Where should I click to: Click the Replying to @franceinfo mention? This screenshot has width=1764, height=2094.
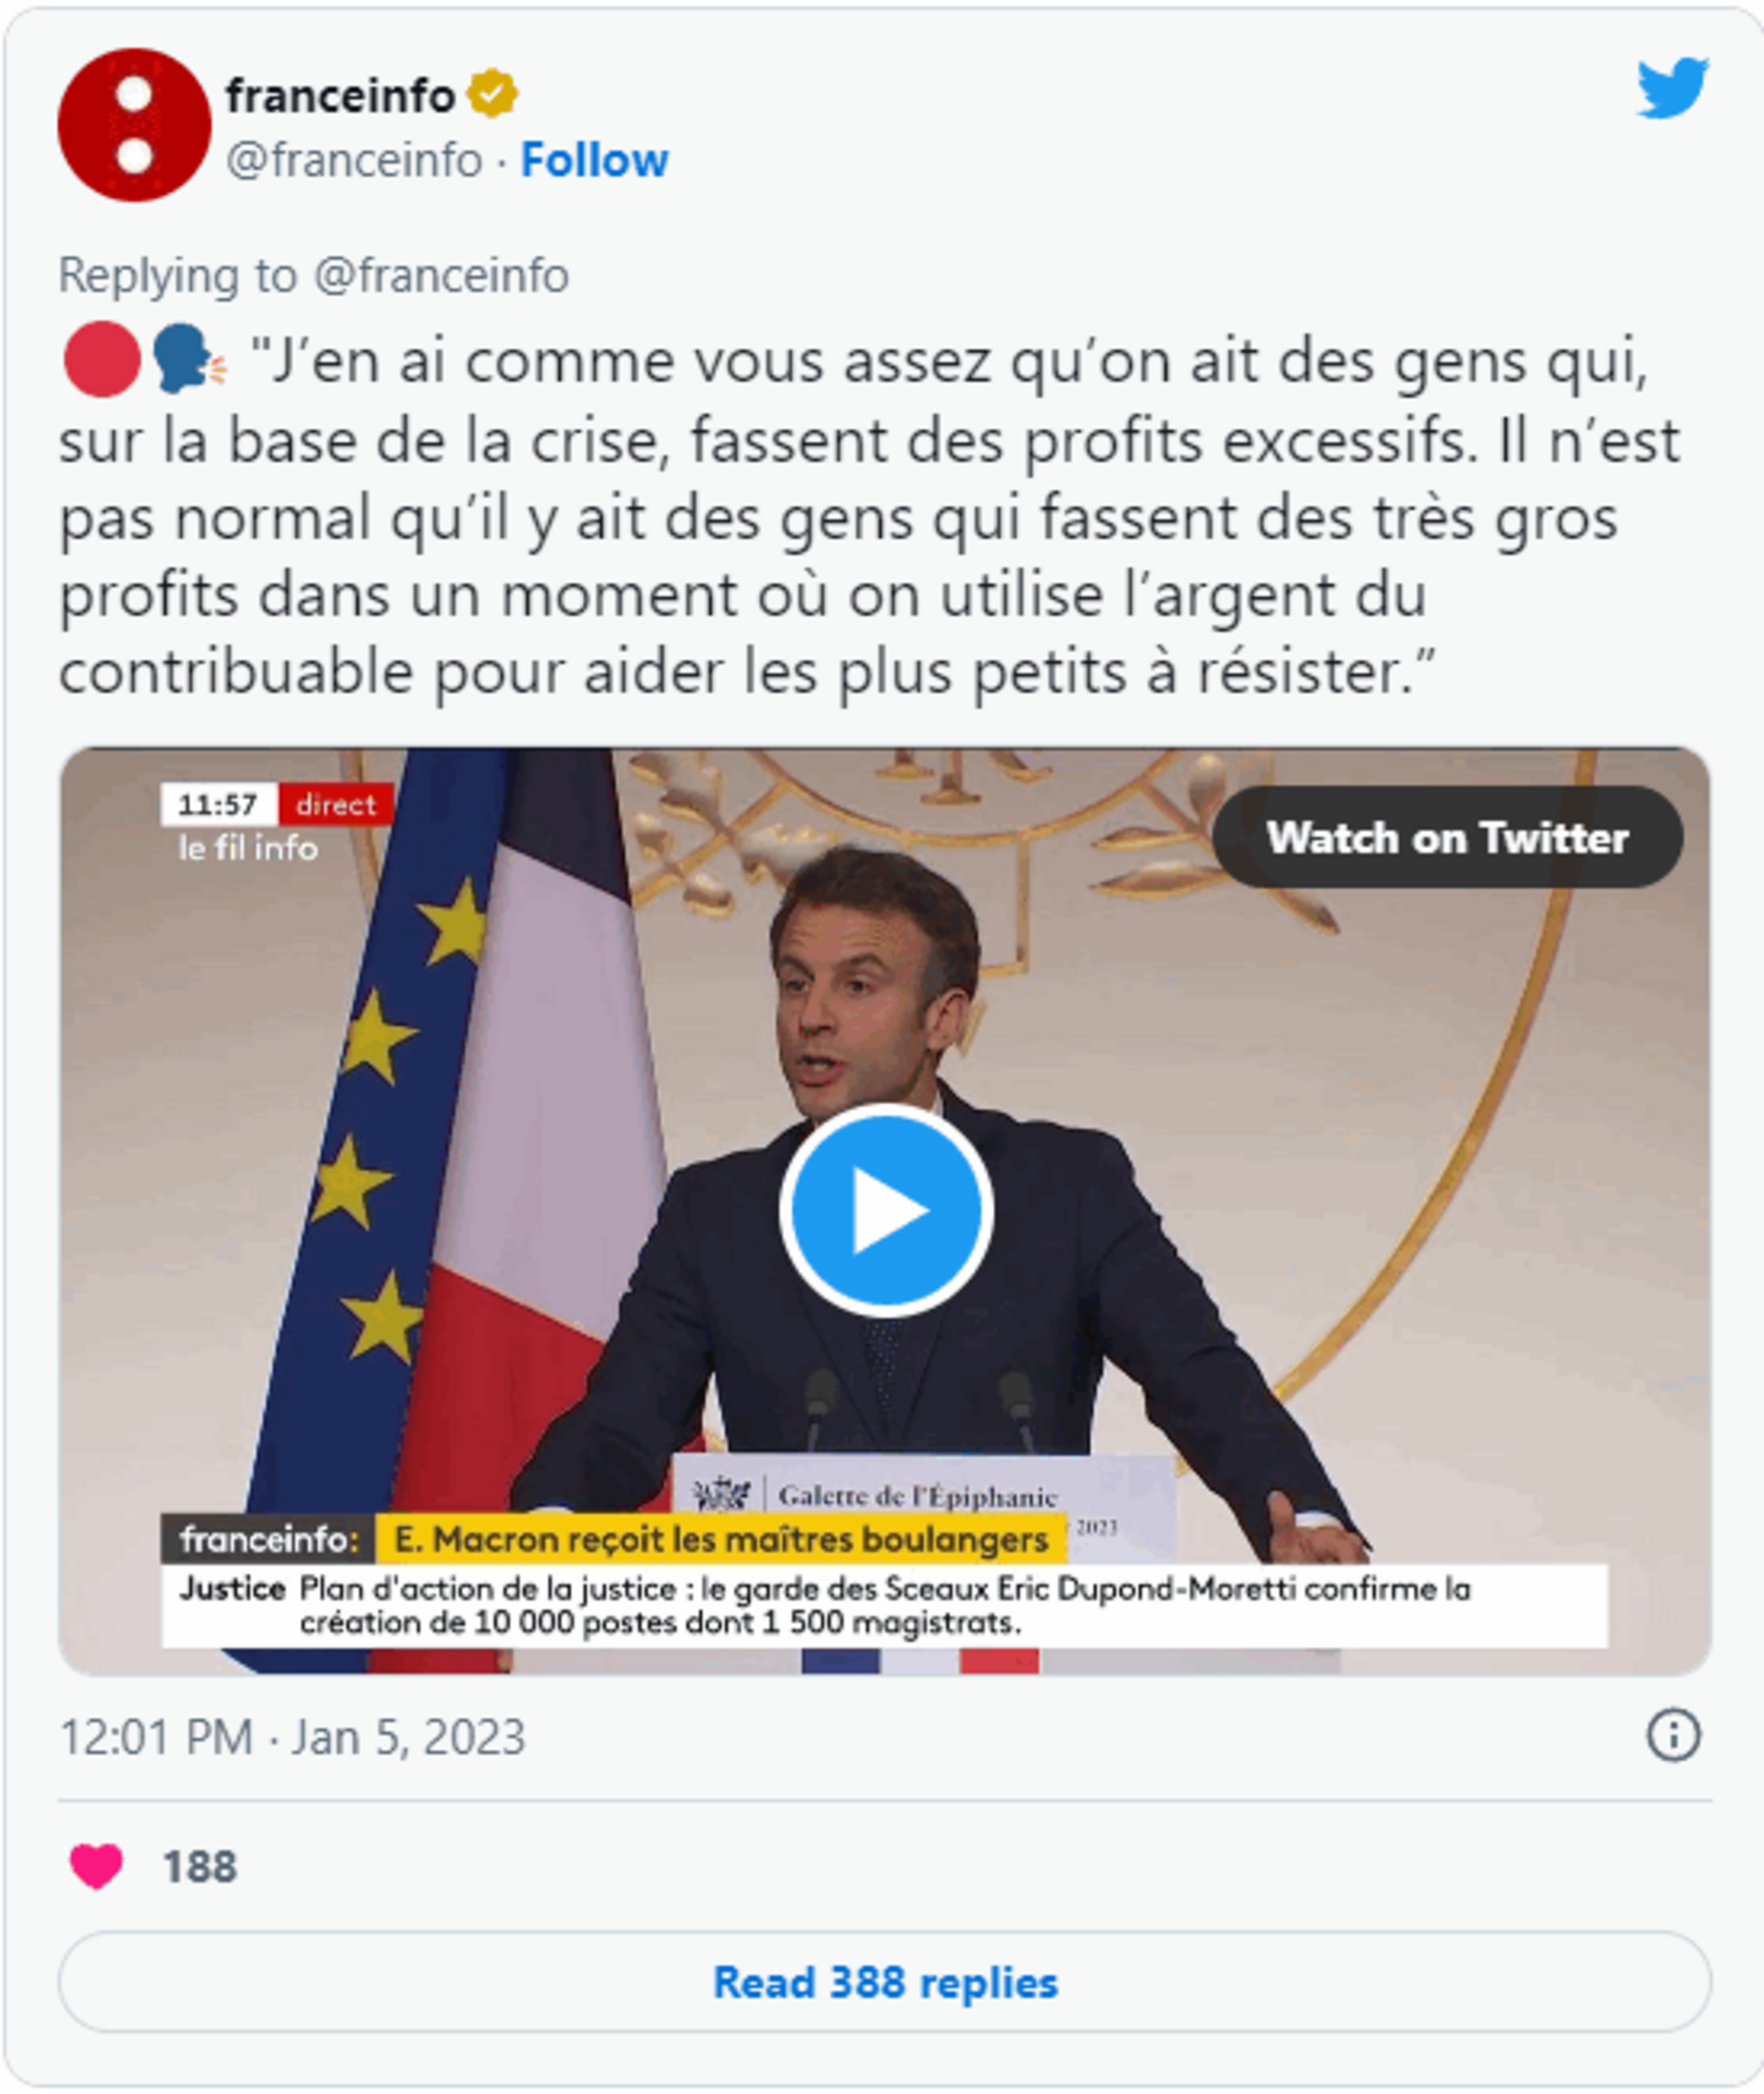[313, 275]
